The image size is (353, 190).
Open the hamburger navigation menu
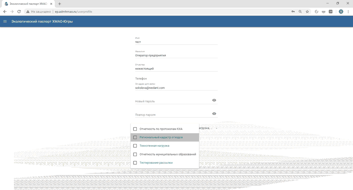click(5, 21)
